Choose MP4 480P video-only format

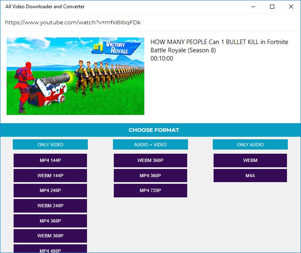click(50, 249)
